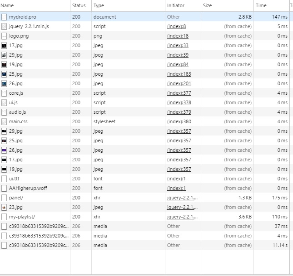Viewport: 293px width, 276px height.
Task: Click the file icon beside core.js
Action: [x=4, y=93]
